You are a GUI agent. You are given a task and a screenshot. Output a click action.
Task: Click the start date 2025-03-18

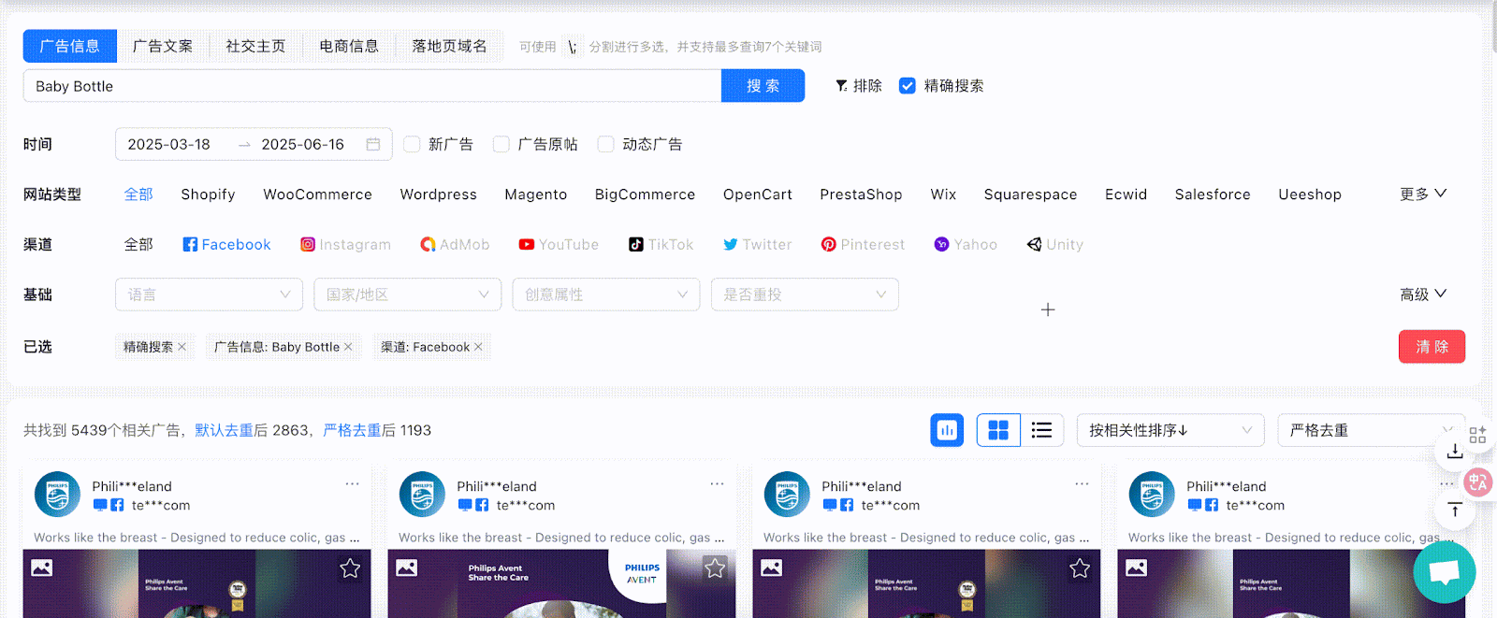pos(169,144)
